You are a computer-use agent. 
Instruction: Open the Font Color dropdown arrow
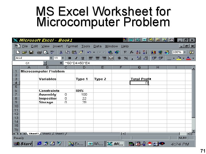[193, 58]
